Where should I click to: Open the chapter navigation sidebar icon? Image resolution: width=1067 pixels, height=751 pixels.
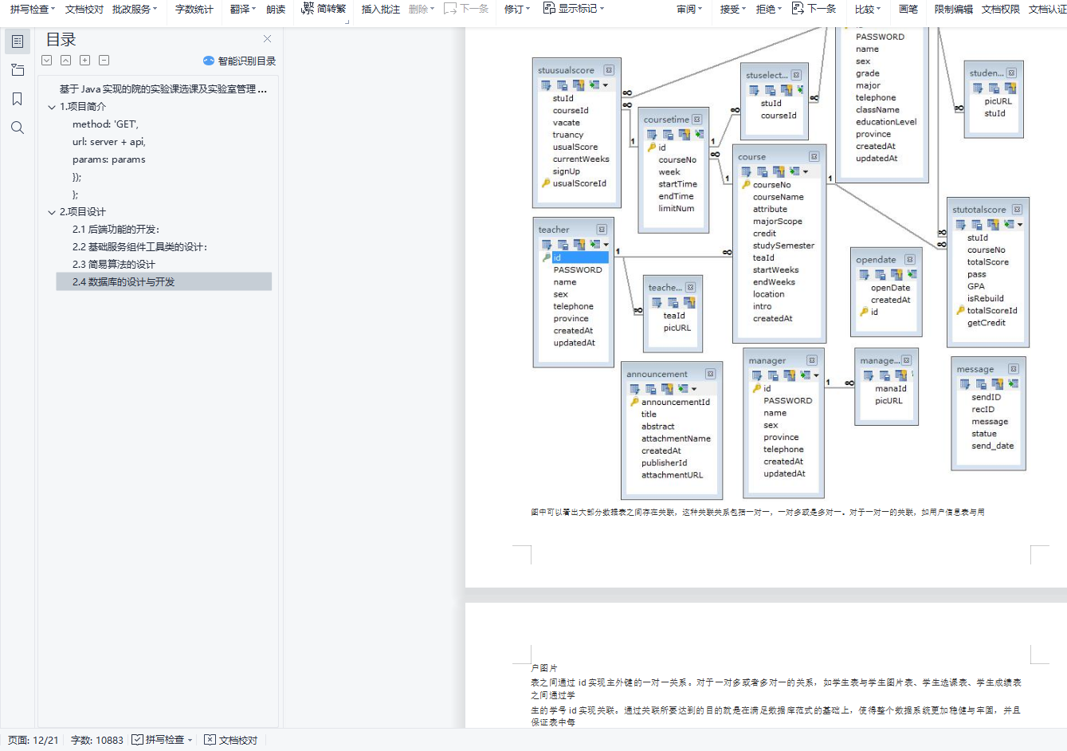pyautogui.click(x=18, y=70)
